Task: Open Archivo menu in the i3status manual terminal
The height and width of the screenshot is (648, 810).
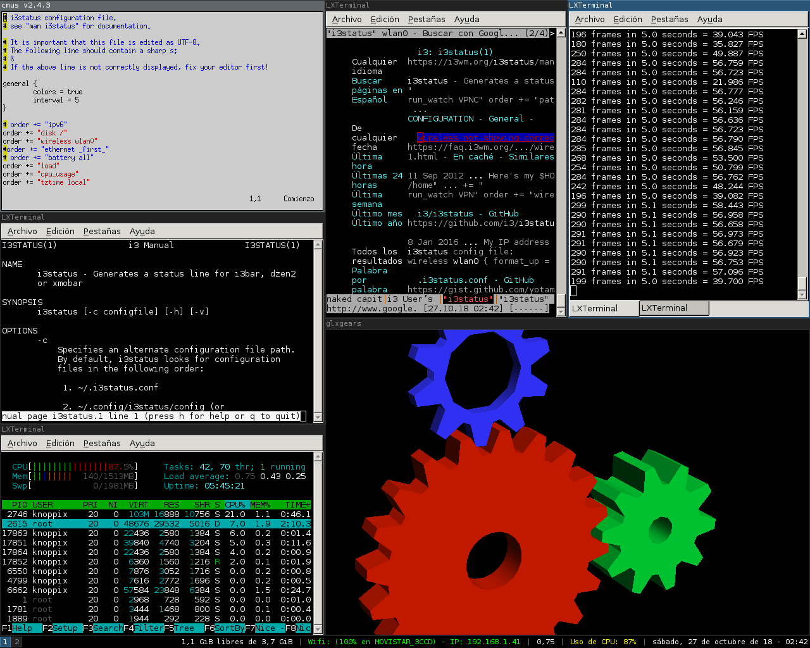Action: [x=23, y=232]
